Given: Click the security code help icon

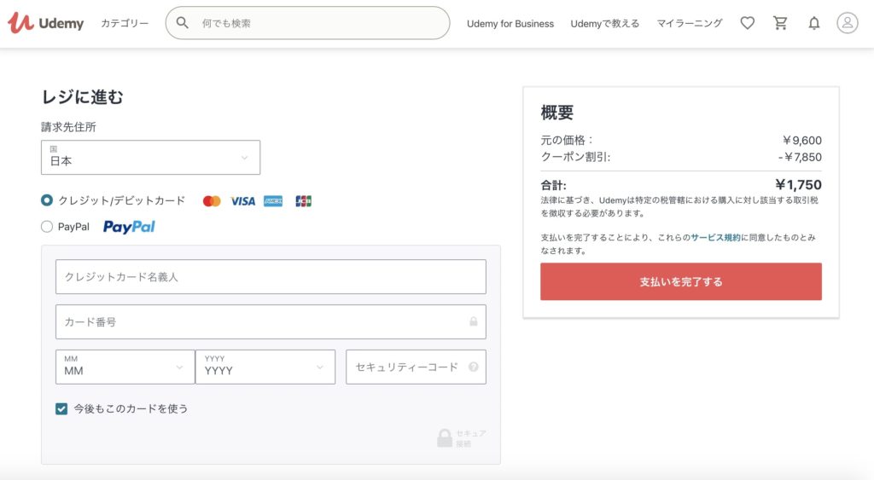Looking at the screenshot, I should click(473, 367).
